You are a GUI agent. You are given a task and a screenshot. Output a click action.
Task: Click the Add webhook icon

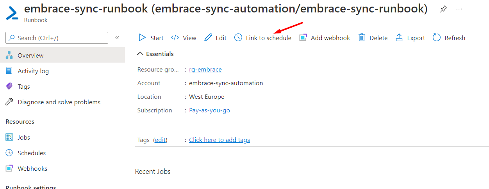(x=303, y=38)
